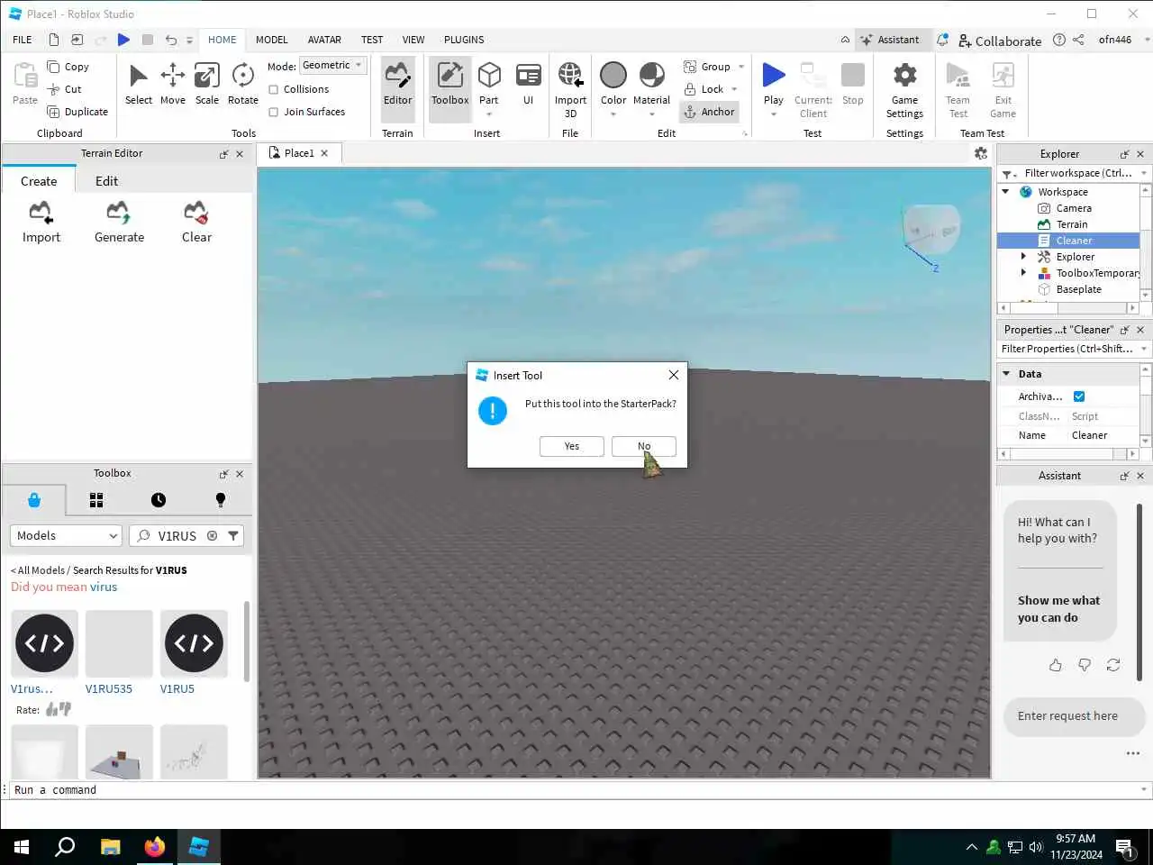Expand the Explorer tree node
The height and width of the screenshot is (865, 1153).
1023,257
